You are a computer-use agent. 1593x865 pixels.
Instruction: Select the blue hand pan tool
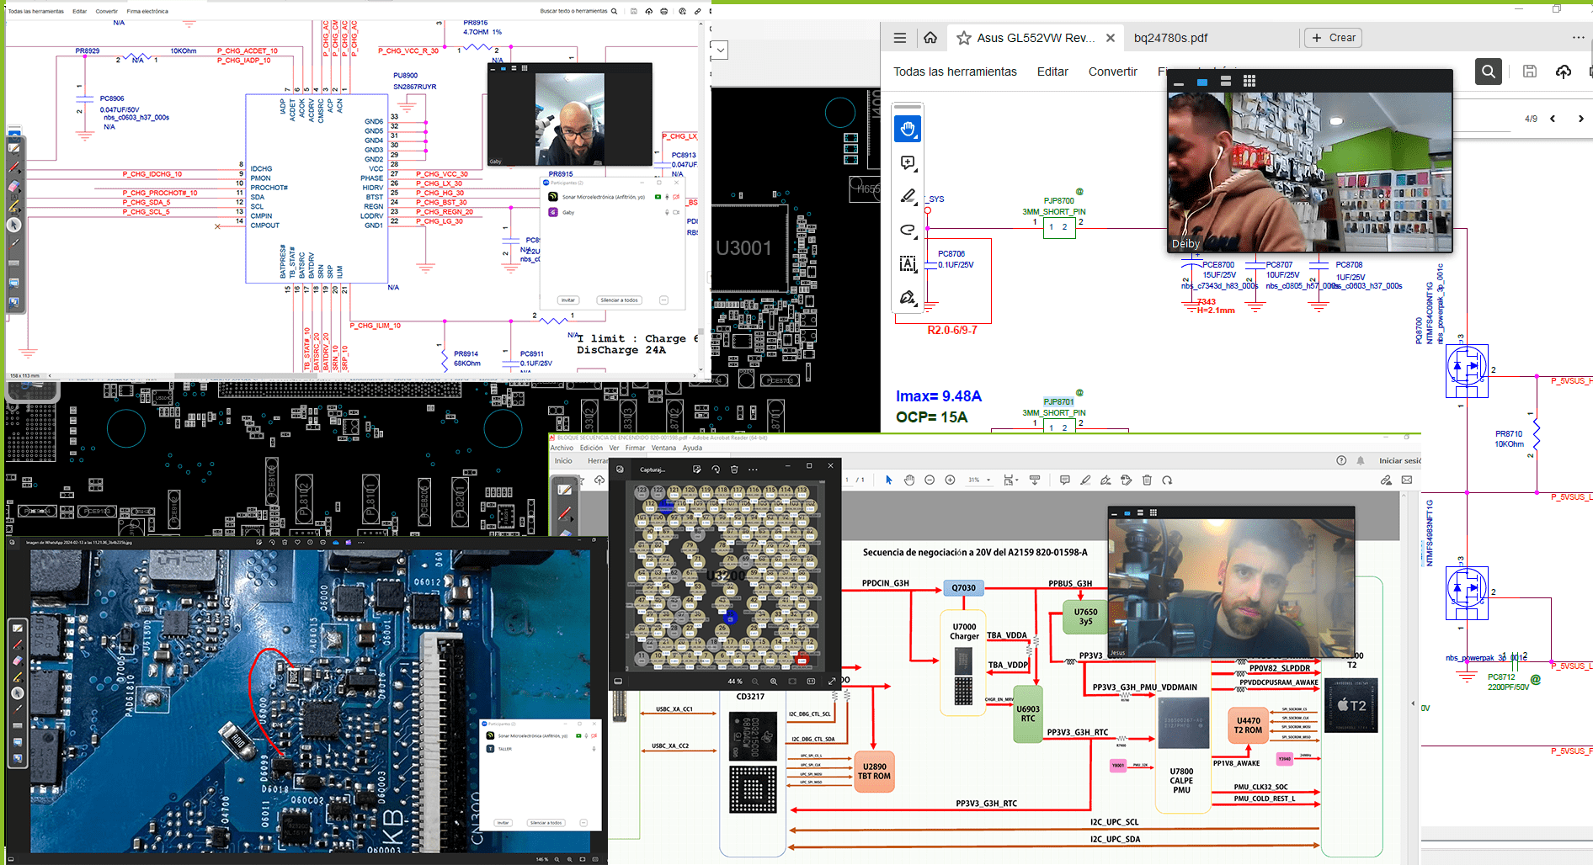point(908,129)
